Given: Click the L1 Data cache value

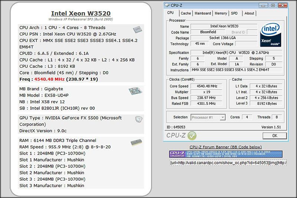Looking at the screenshot, I should [x=266, y=86].
